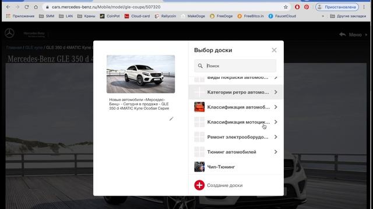Close the Выбор доски dialog
The image size is (373, 209).
(x=274, y=50)
